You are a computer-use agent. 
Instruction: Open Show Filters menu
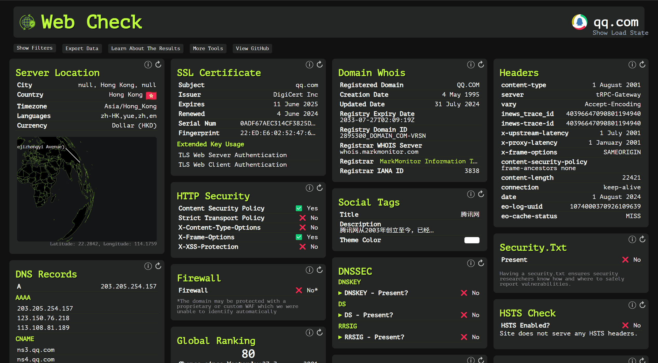35,48
